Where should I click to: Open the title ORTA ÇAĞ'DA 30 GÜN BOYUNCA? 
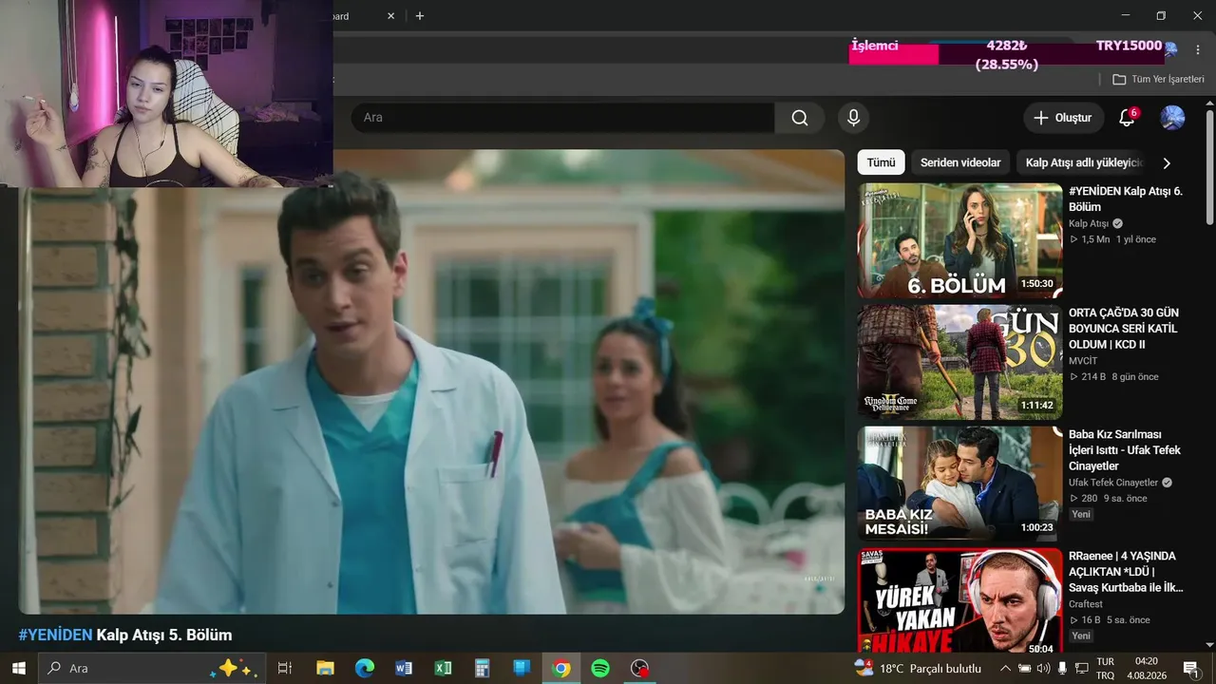[x=1123, y=328]
